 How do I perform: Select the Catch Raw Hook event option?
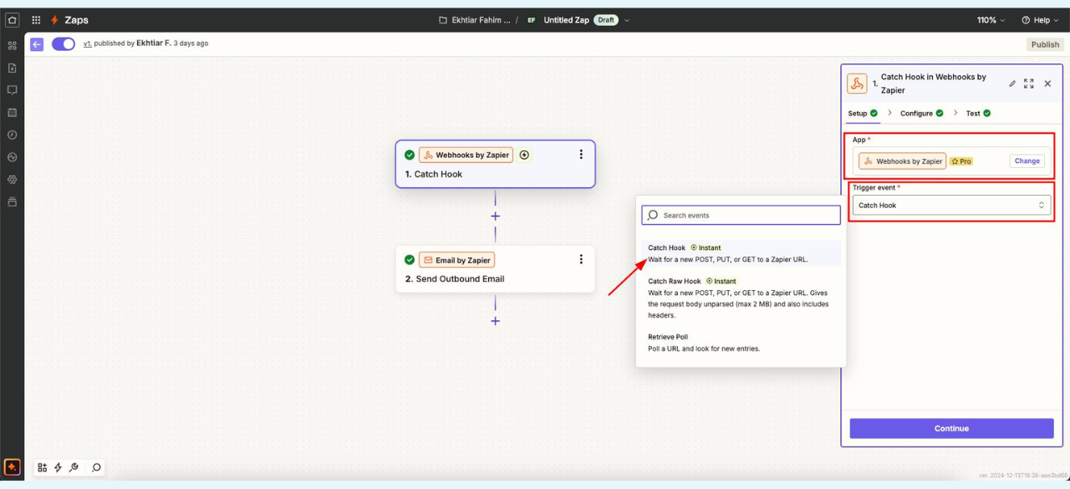pyautogui.click(x=741, y=298)
